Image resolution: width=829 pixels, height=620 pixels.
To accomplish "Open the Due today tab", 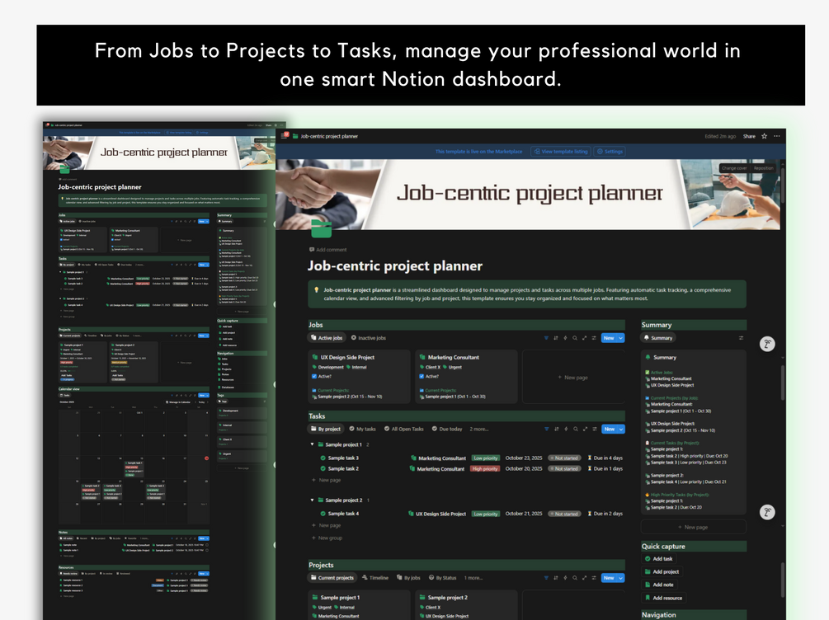I will click(447, 430).
